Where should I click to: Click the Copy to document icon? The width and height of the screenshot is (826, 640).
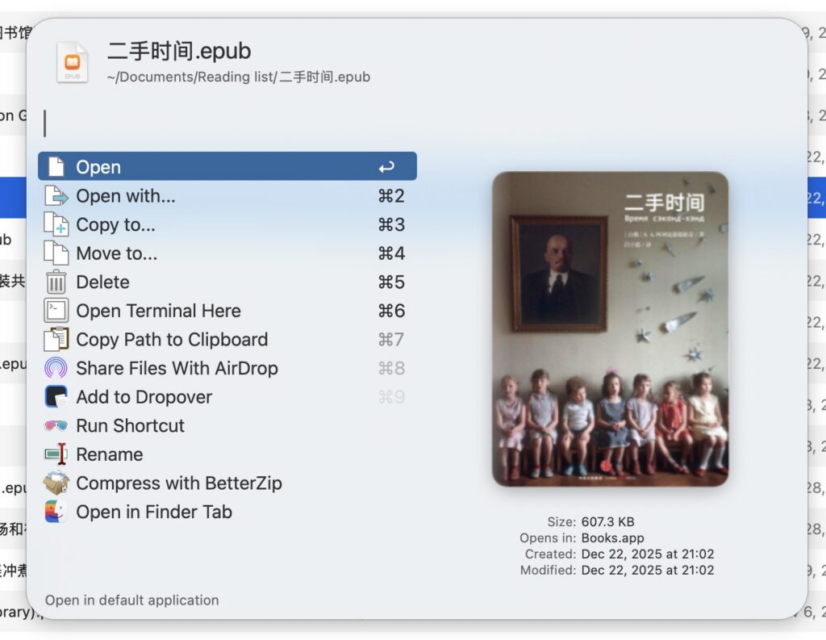pyautogui.click(x=56, y=224)
